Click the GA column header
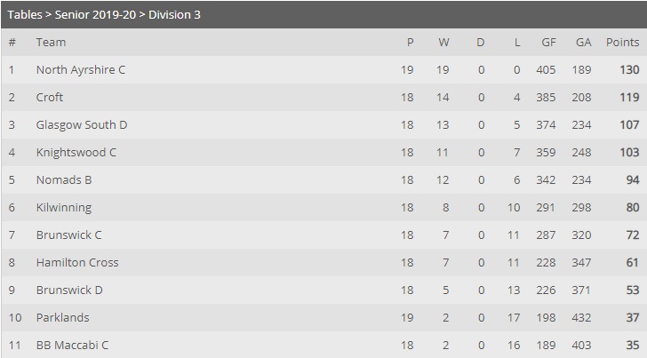The width and height of the screenshot is (647, 358). click(583, 42)
